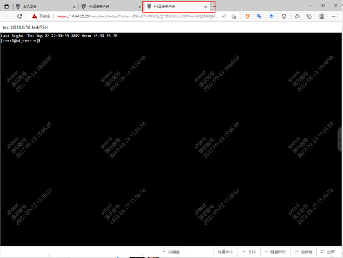Image resolution: width=343 pixels, height=258 pixels.
Task: Click the read aloud icon in address bar
Action: tap(223, 16)
